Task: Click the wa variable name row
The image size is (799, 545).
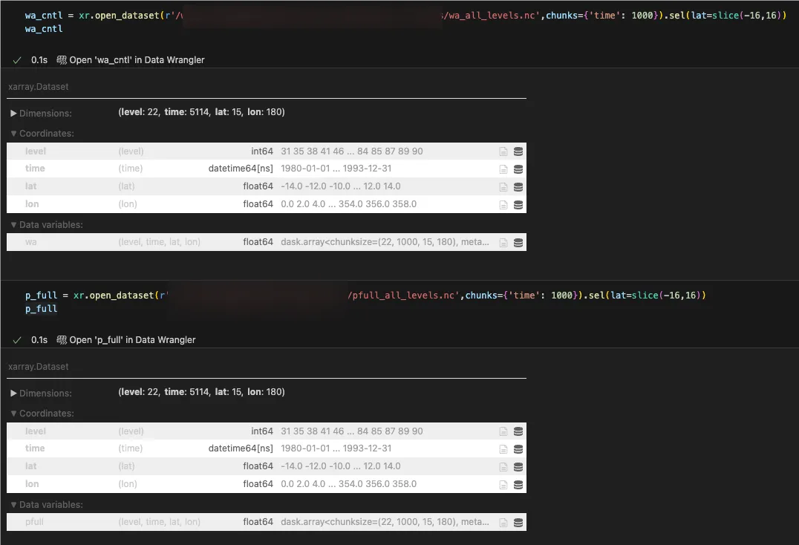Action: point(267,242)
